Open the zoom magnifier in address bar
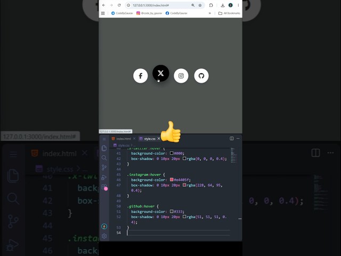341x256 pixels. coord(193,5)
